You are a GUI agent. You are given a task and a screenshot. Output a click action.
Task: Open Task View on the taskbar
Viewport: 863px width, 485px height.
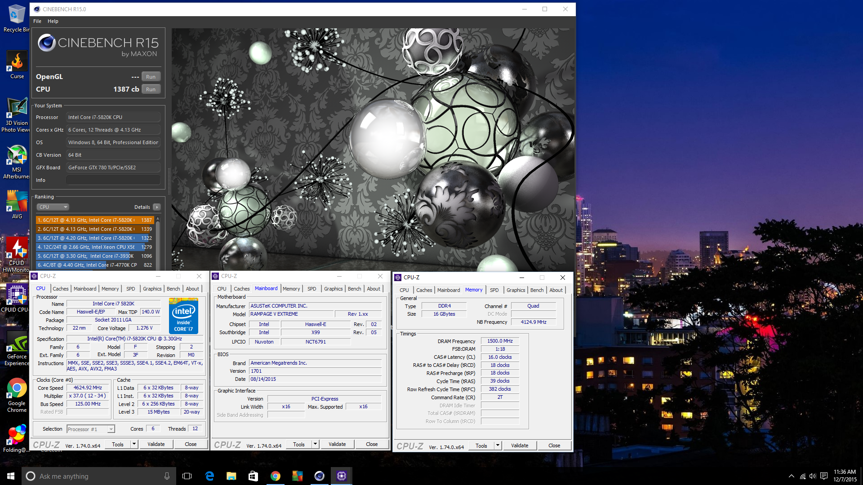pyautogui.click(x=187, y=476)
